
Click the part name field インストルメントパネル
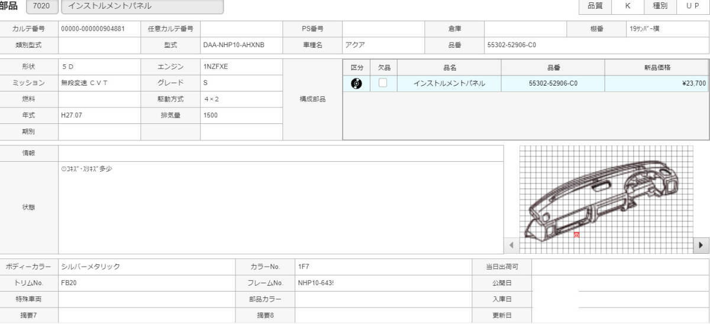pos(143,6)
